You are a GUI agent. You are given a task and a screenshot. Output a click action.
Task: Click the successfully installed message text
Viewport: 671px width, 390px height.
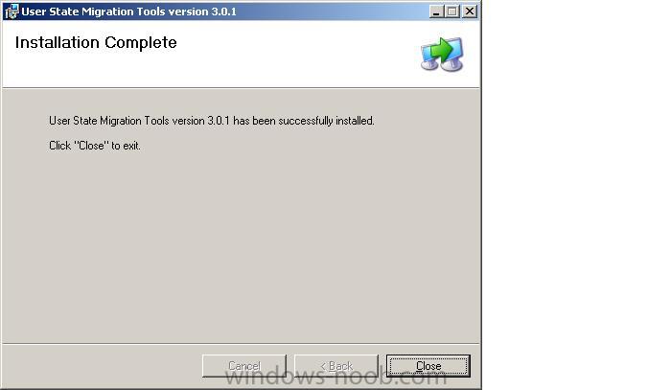click(x=212, y=121)
